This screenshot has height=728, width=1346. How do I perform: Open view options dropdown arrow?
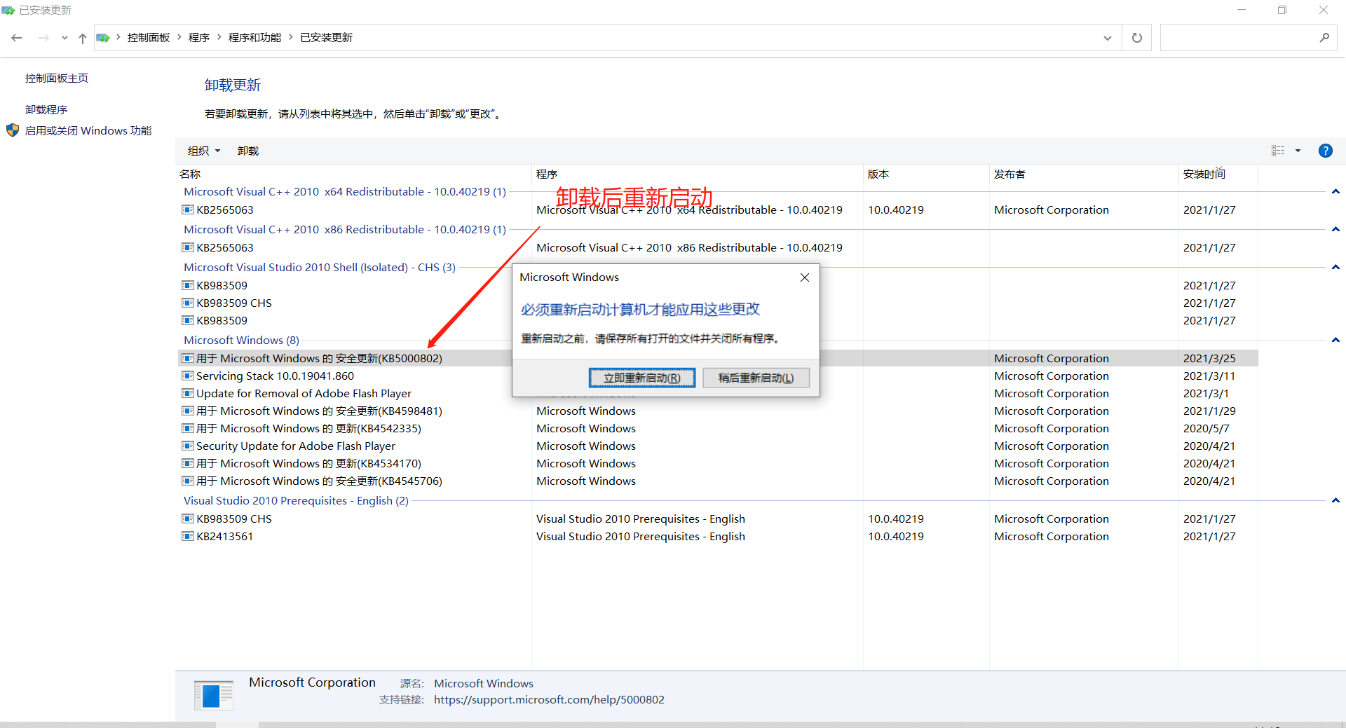pyautogui.click(x=1298, y=151)
